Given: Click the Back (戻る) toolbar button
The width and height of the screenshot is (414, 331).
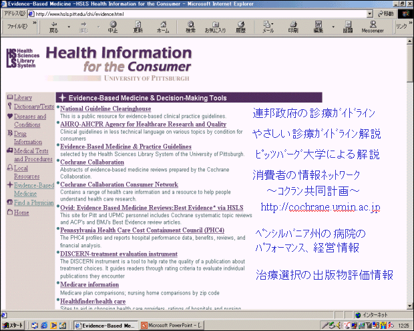Looking at the screenshot, I should 53,27.
